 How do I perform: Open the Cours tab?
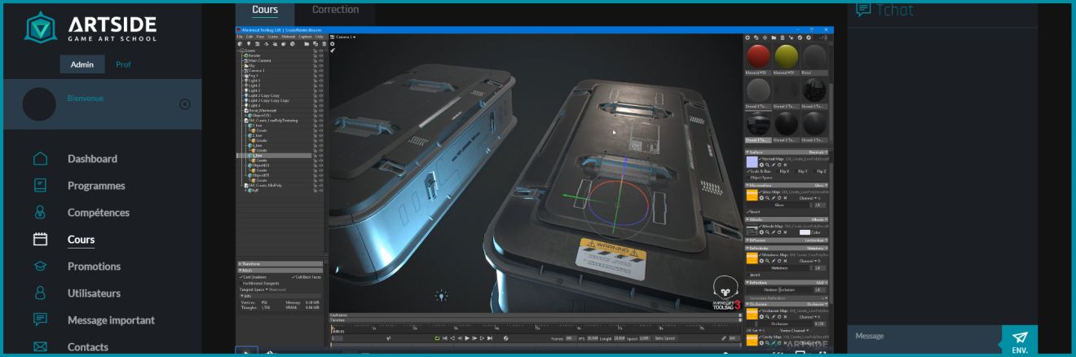[265, 11]
